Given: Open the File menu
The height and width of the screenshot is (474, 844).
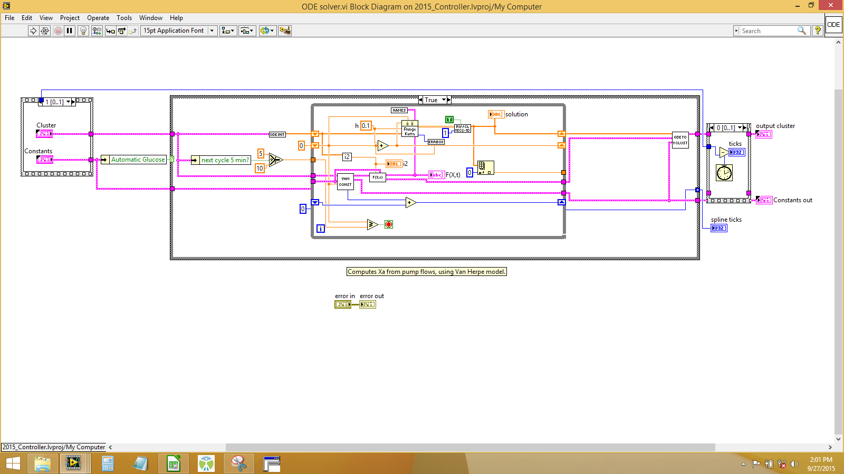Looking at the screenshot, I should point(9,18).
